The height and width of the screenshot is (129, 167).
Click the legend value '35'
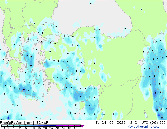click(x=63, y=128)
